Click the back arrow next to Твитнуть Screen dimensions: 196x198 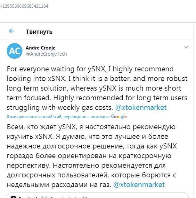(x=12, y=31)
